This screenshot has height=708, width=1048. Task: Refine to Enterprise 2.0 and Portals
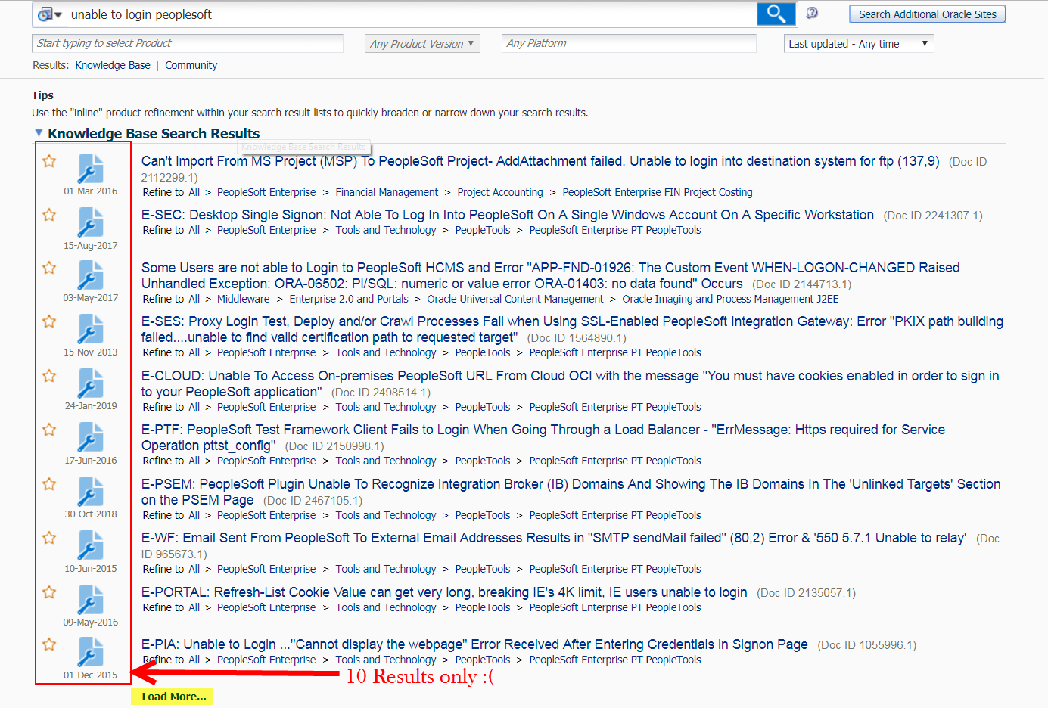click(x=349, y=299)
